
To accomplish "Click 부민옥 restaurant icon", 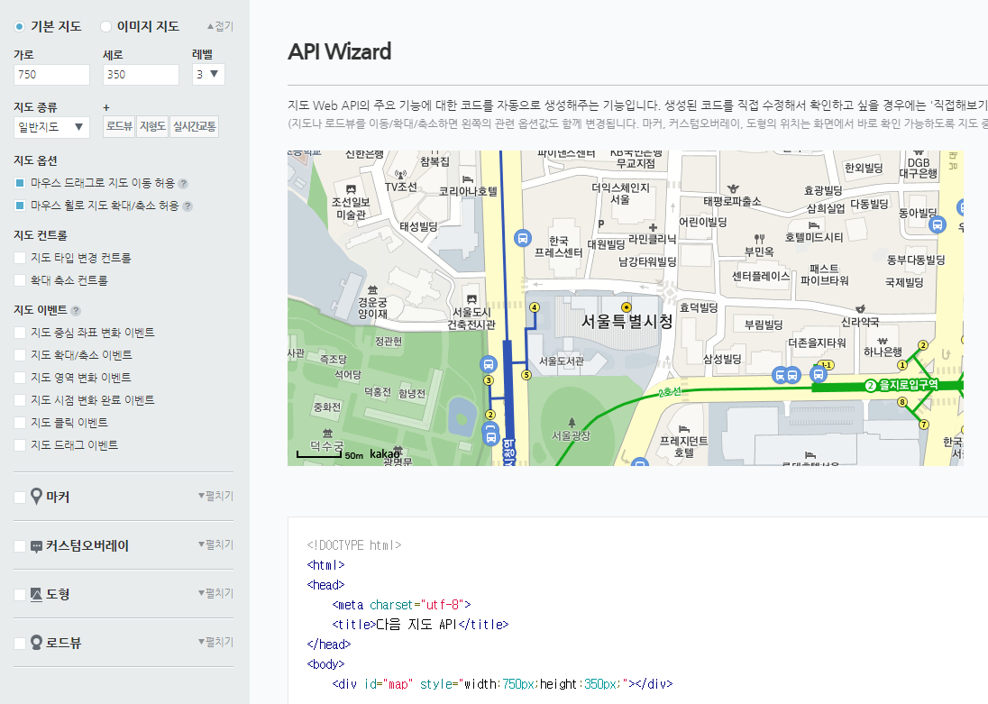I will point(759,239).
